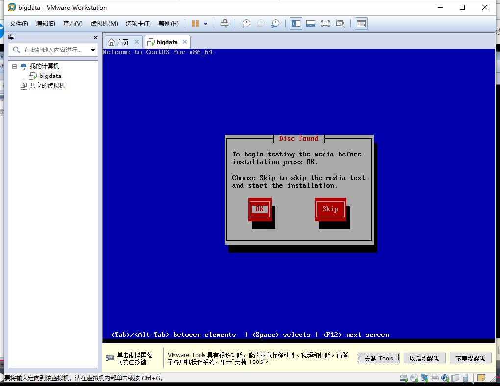The height and width of the screenshot is (386, 500).
Task: Toggle the thumbnail bar view icon
Action: coord(311,24)
